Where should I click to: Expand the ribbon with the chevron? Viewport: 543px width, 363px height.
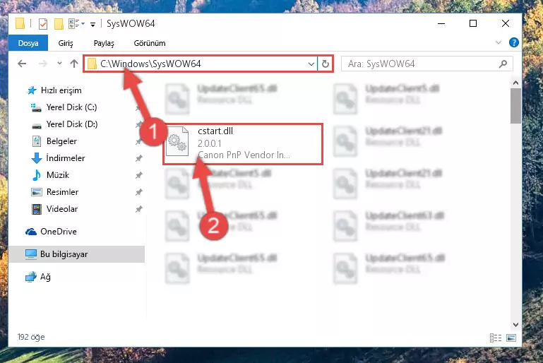[x=499, y=42]
